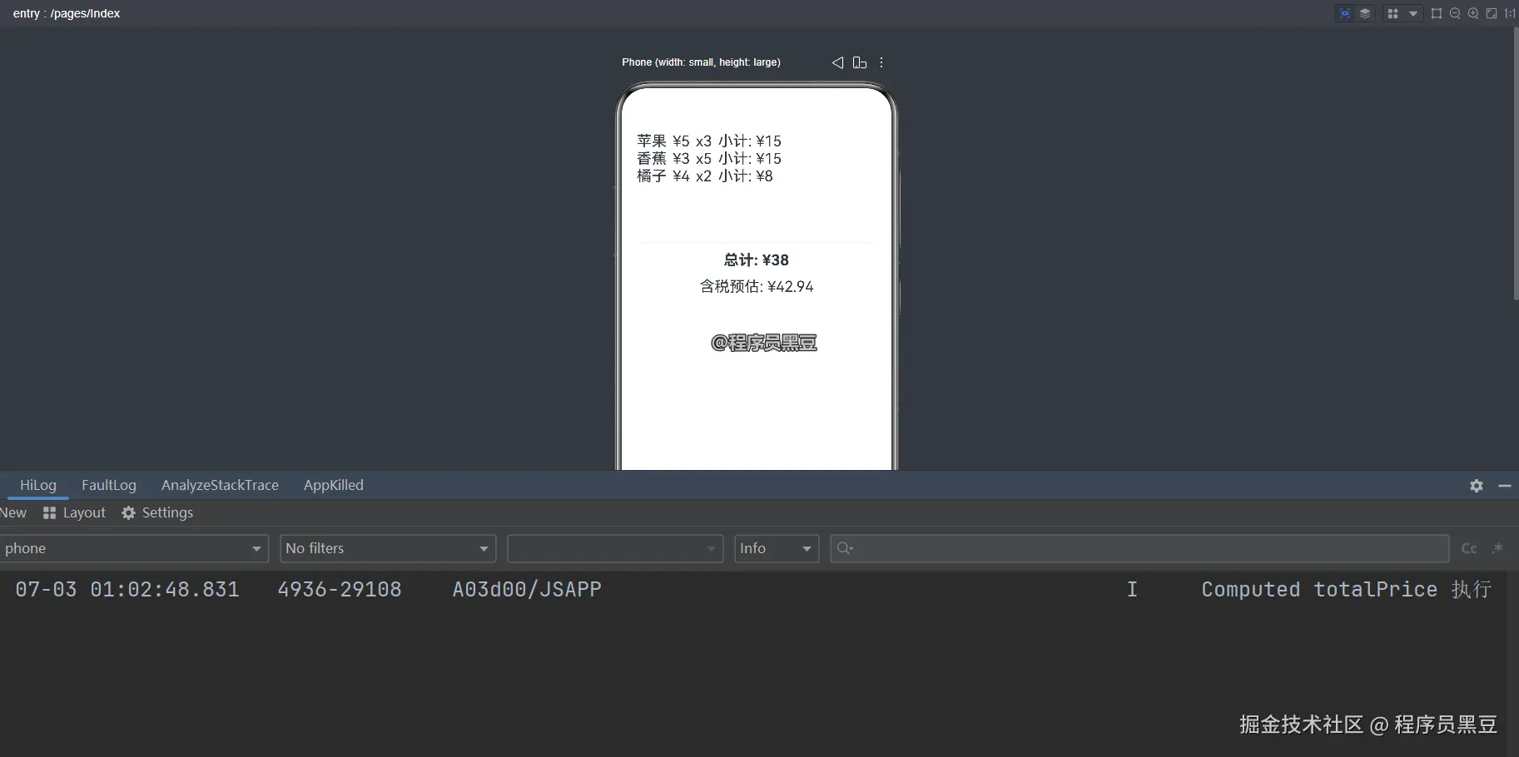Toggle regex option in log search
Viewport: 1519px width, 757px height.
pyautogui.click(x=1498, y=548)
